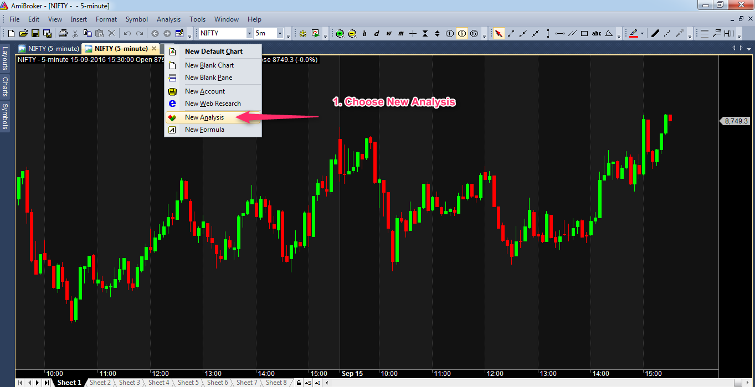The image size is (755, 387).
Task: Select the 15-minute interval circle button
Action: point(474,33)
